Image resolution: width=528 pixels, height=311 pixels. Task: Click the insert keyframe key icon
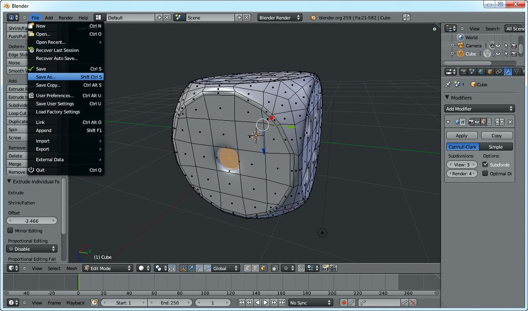click(x=404, y=303)
